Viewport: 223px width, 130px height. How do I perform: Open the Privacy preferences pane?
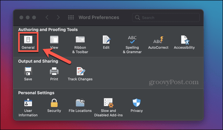(137, 106)
